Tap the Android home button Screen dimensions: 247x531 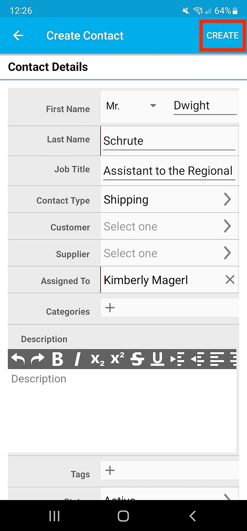123,516
